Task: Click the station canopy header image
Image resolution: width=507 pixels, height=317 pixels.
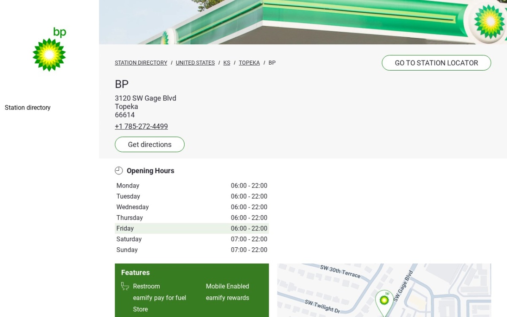Action: pos(303,22)
